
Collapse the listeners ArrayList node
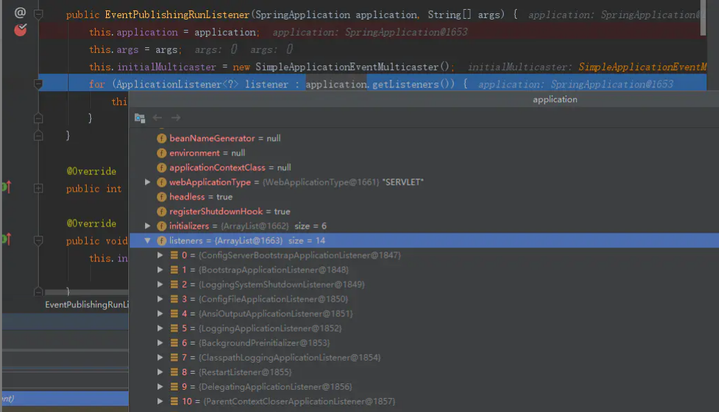point(148,240)
